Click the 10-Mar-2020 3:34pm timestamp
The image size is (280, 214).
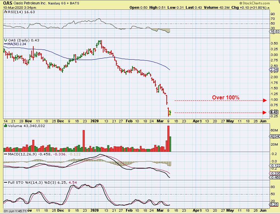[x=19, y=8]
